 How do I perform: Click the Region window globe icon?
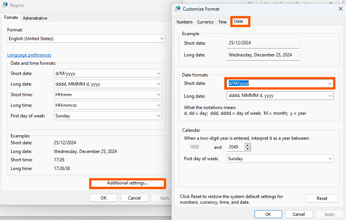[5, 5]
